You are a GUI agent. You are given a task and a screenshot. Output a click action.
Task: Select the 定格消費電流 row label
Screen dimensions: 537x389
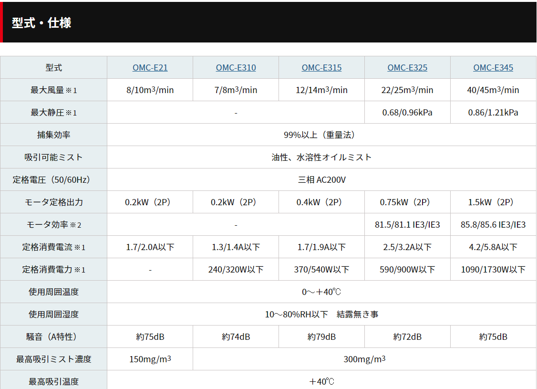54,247
